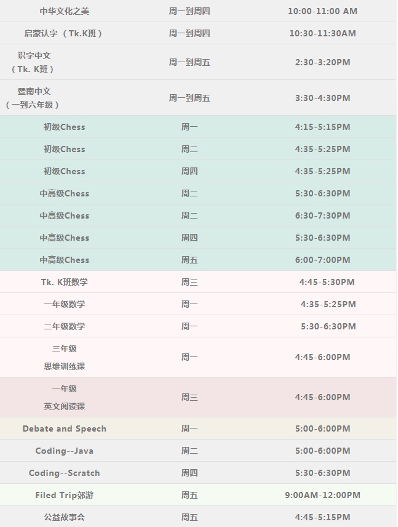Open the Debate and Speech course

pyautogui.click(x=64, y=428)
